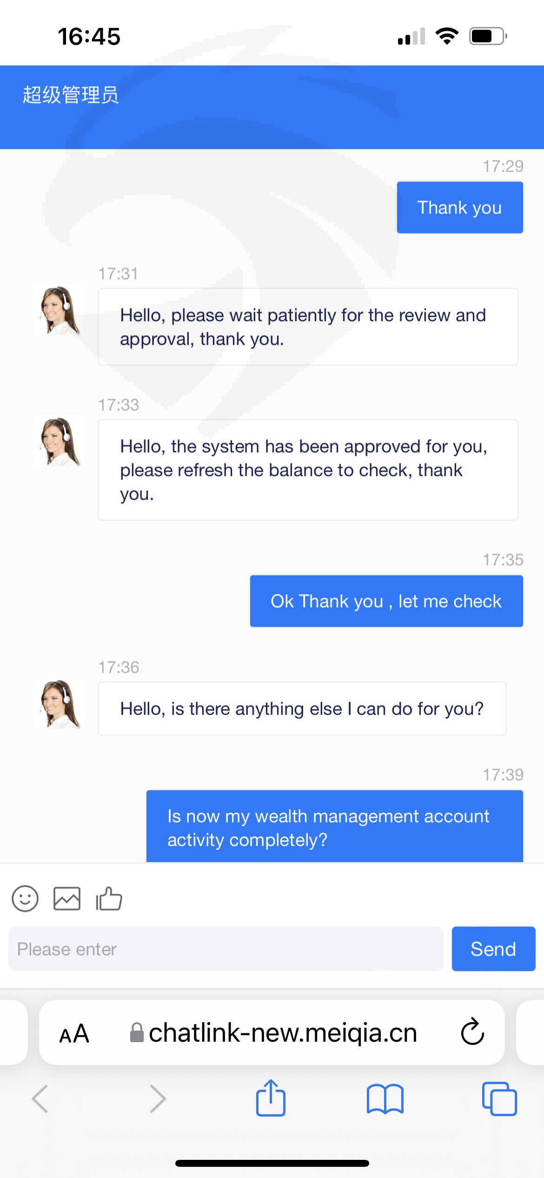
Task: Tap the 超级管理员 chat header title
Action: [x=71, y=95]
